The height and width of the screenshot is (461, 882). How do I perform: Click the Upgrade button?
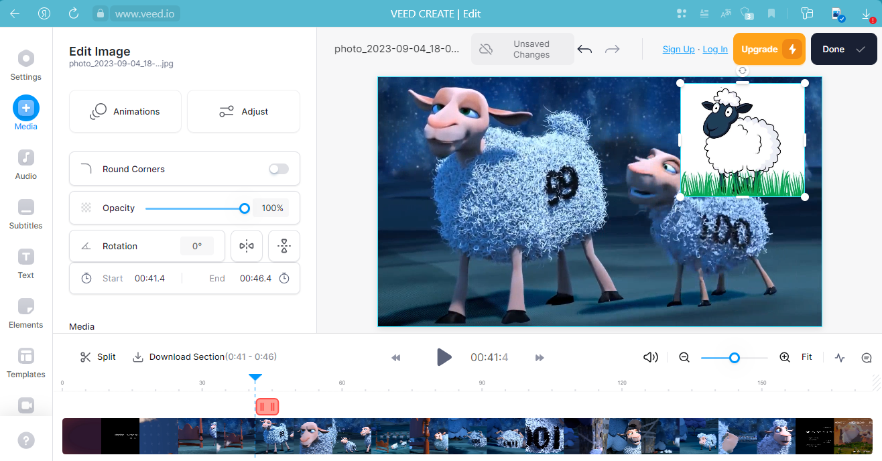point(769,50)
